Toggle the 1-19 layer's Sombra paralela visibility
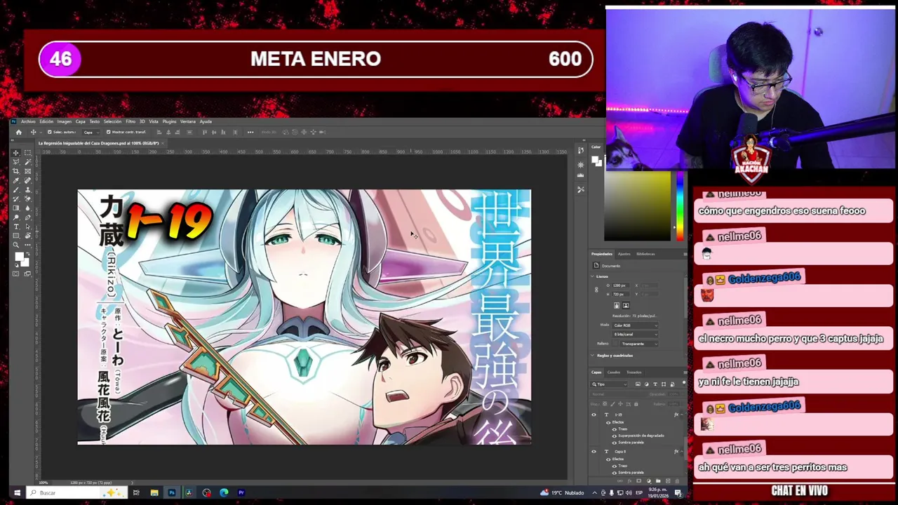 click(x=615, y=443)
